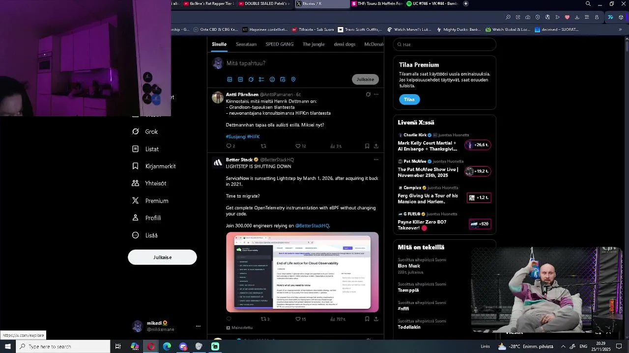Viewport: 629px width, 353px height.
Task: Add an image to the new post
Action: click(229, 79)
